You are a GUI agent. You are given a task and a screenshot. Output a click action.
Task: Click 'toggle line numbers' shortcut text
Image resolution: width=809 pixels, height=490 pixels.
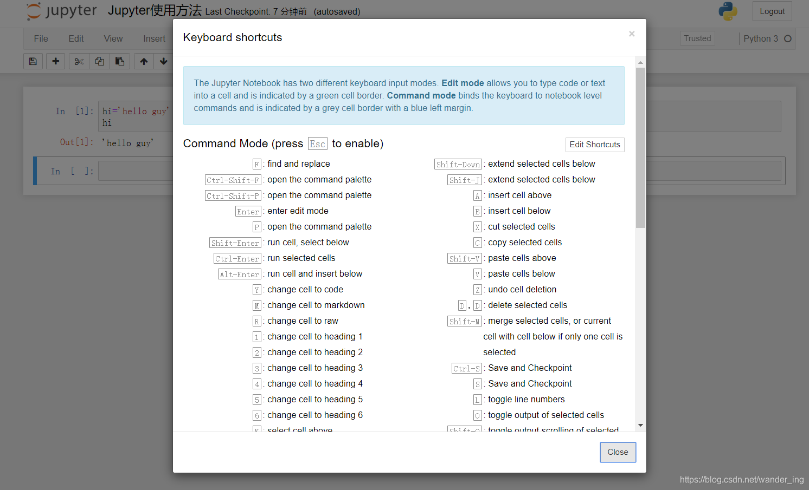coord(526,399)
